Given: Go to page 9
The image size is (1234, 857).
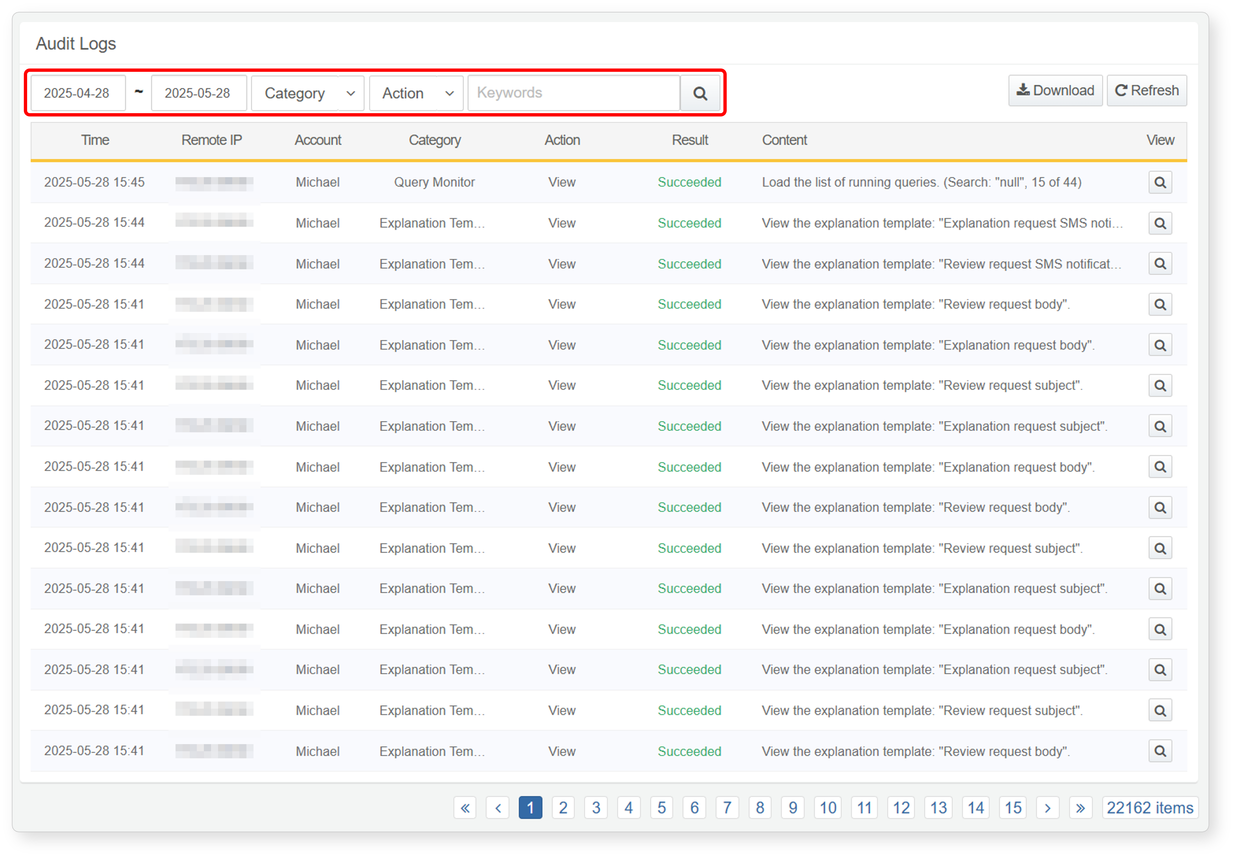Looking at the screenshot, I should click(793, 808).
